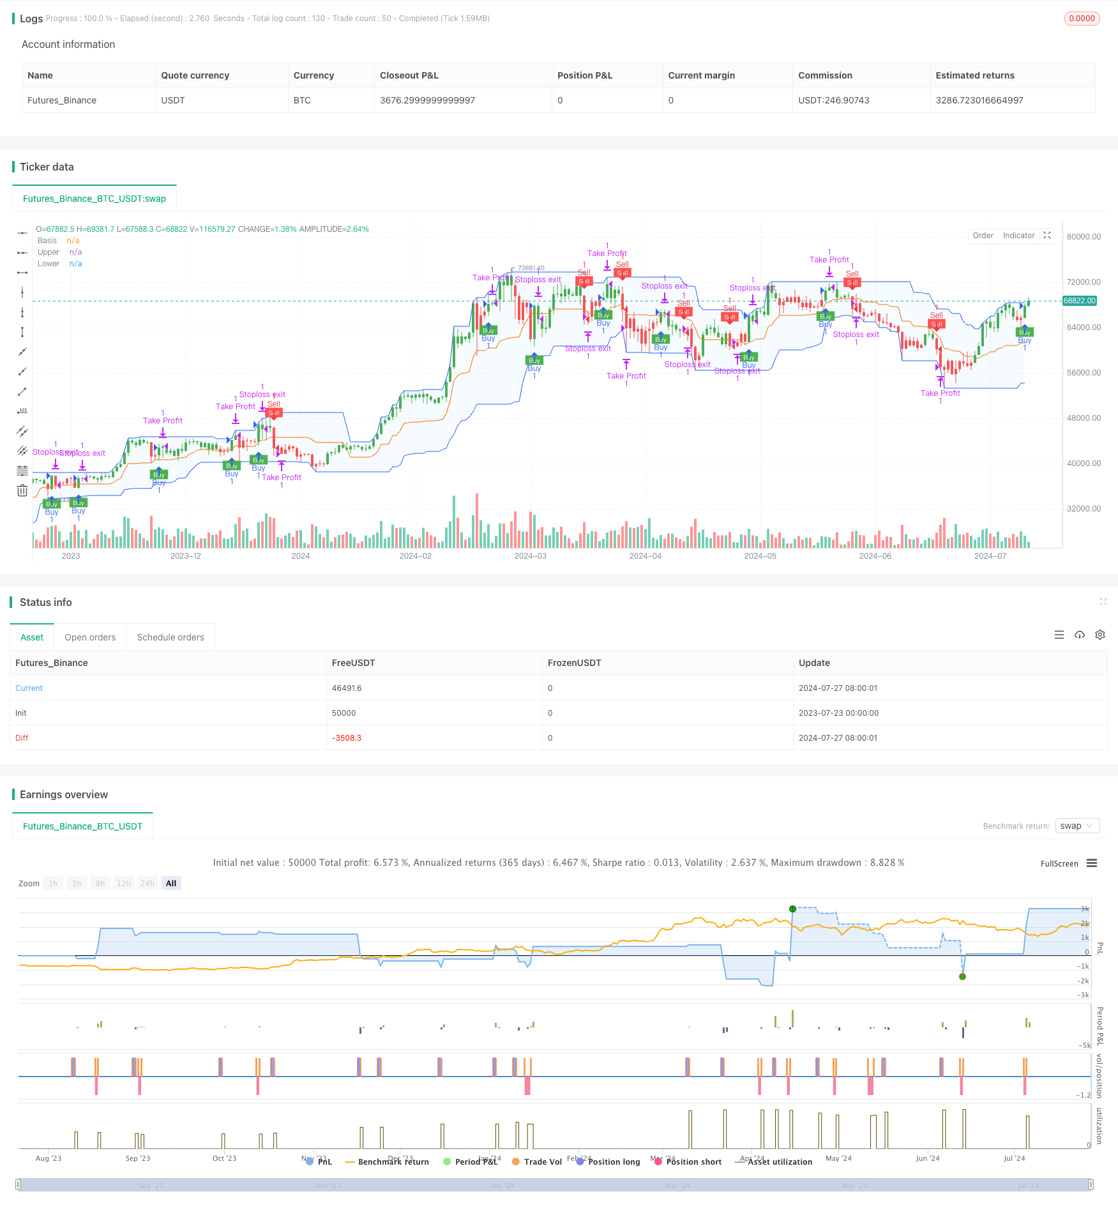Click the chart fullscreen expand icon

pyautogui.click(x=1047, y=236)
